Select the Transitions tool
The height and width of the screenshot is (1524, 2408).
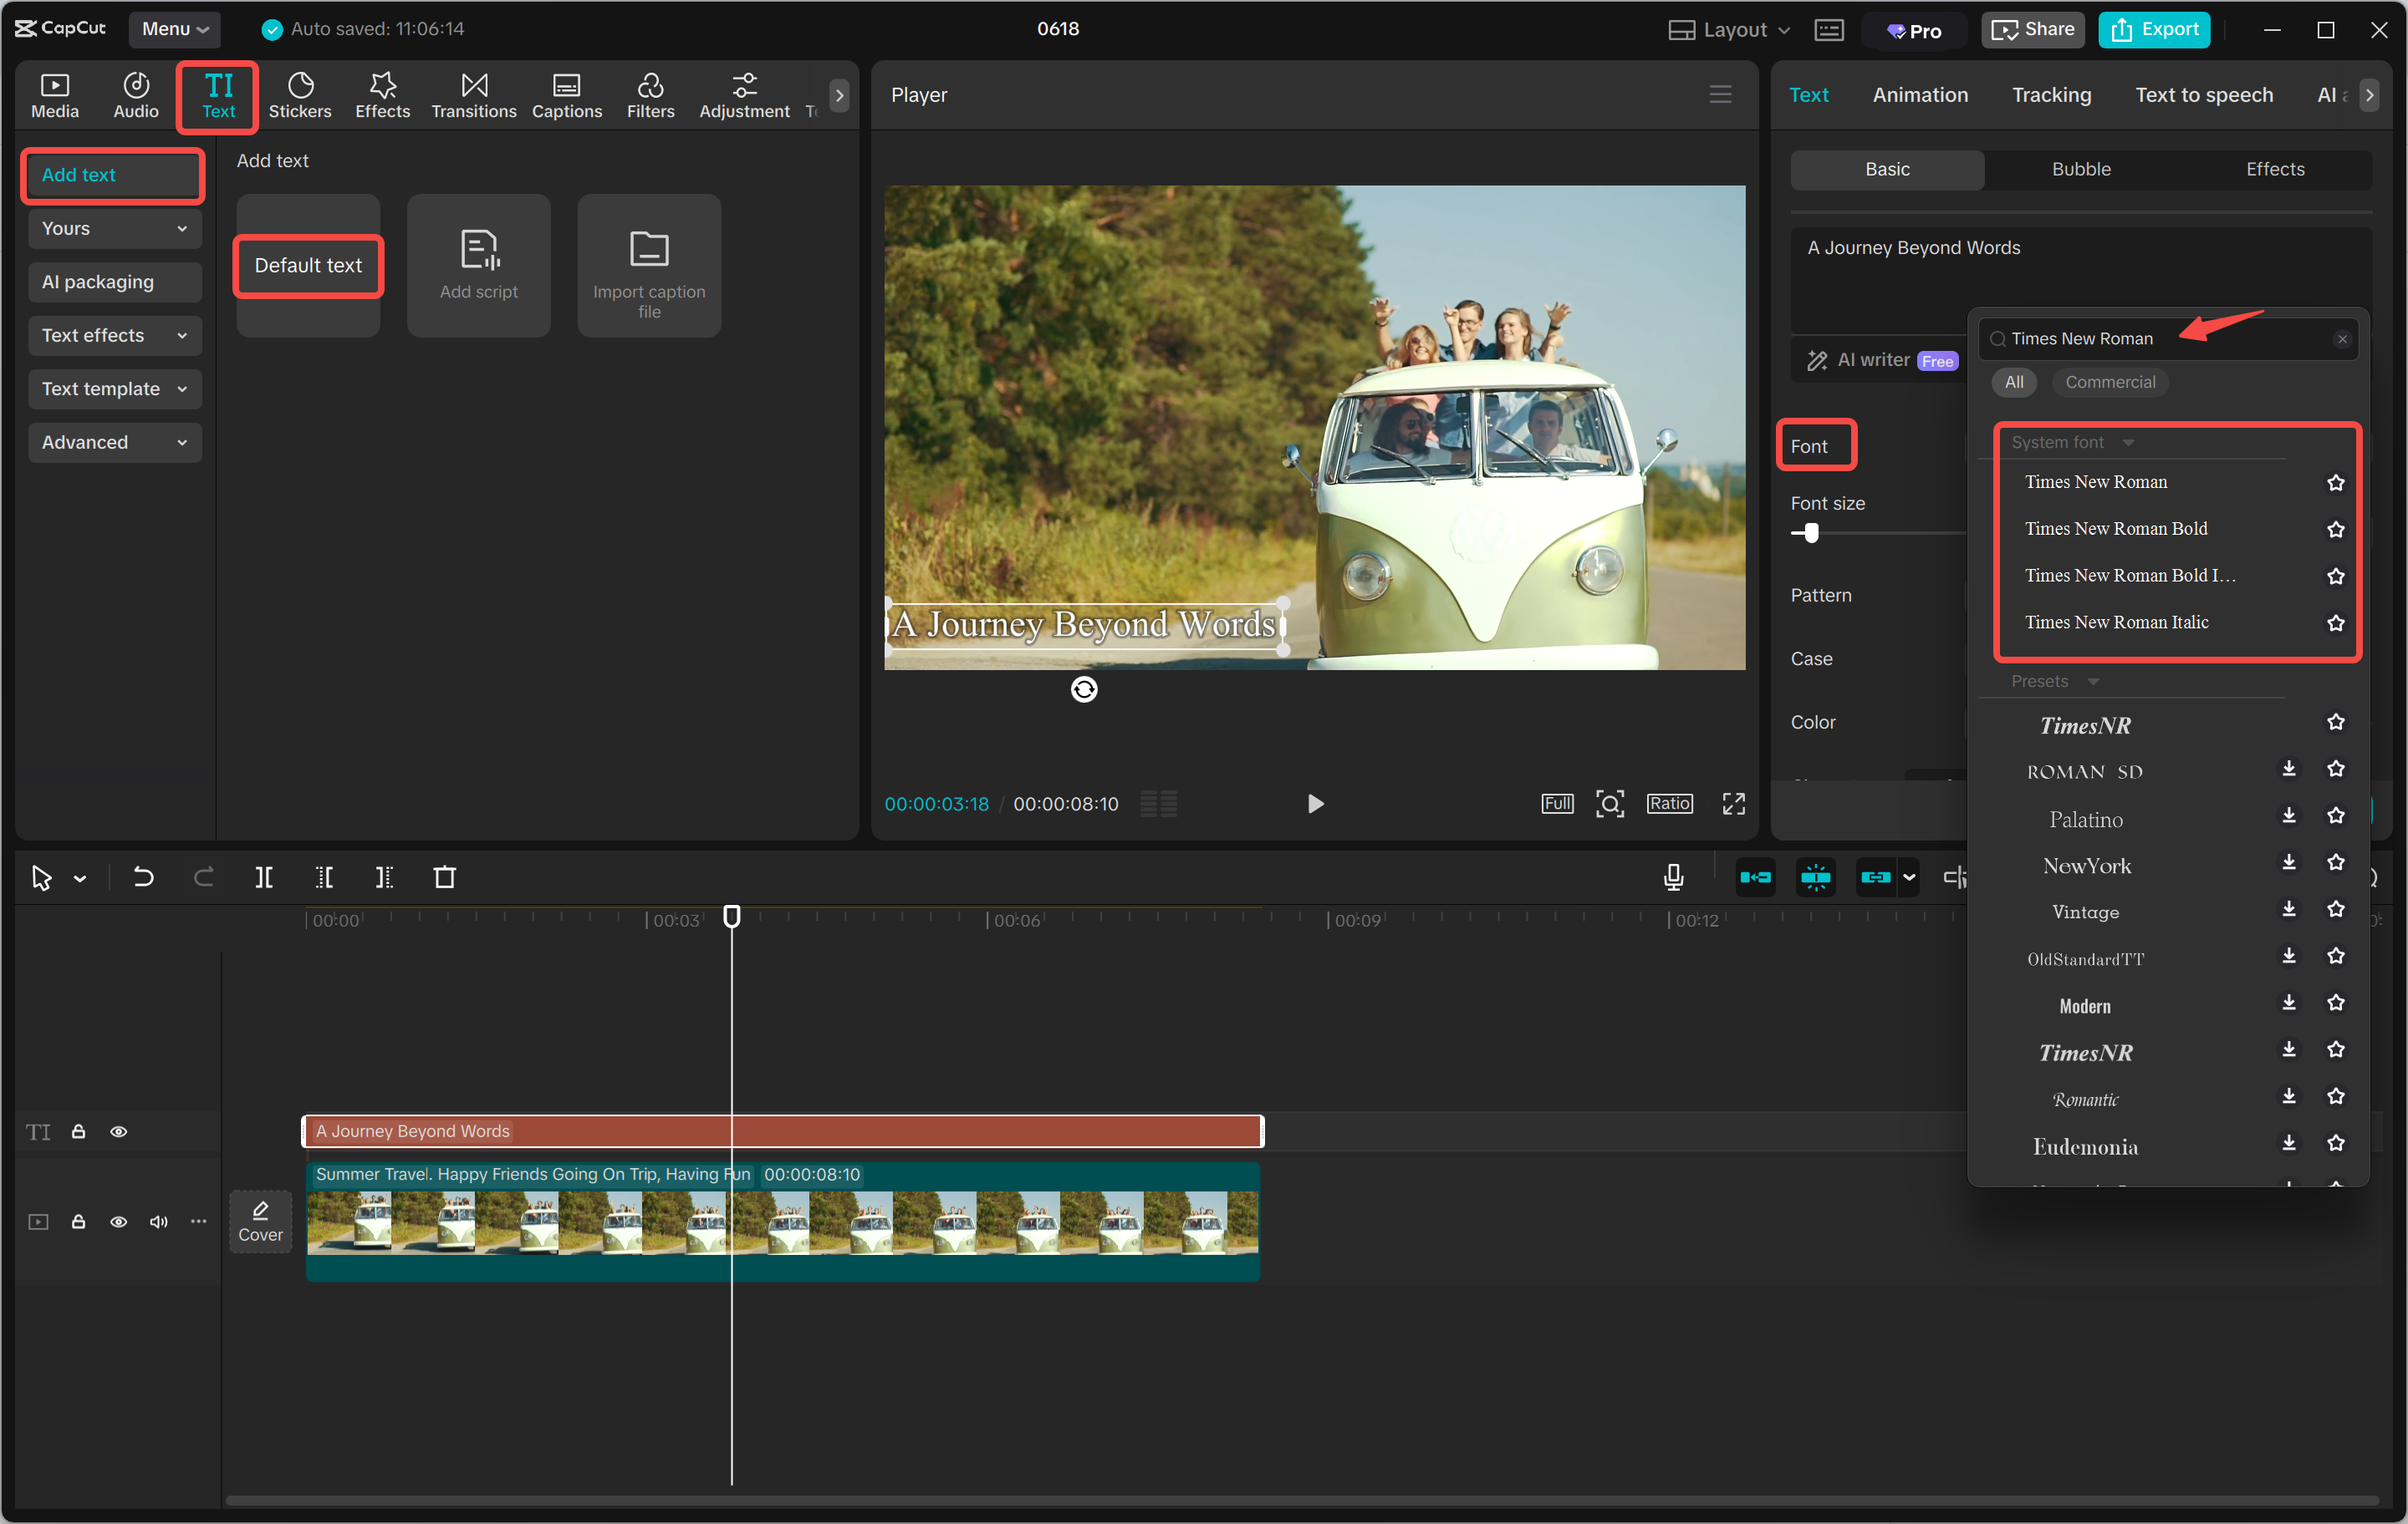point(473,95)
